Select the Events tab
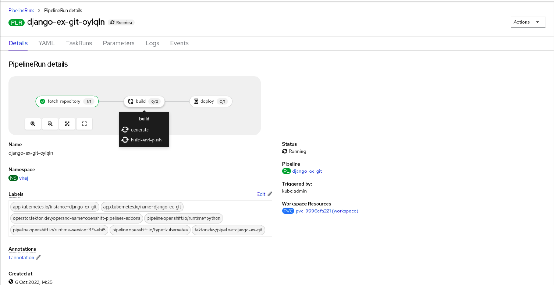Viewport: 554px width, 285px height. point(179,43)
